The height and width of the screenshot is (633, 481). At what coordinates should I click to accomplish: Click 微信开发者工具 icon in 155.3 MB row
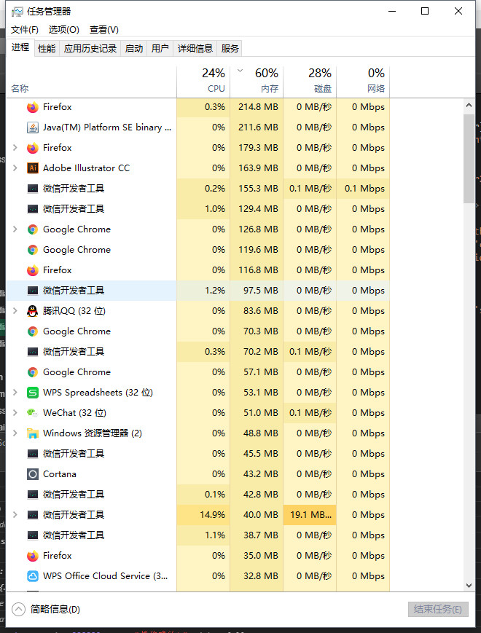pos(33,189)
